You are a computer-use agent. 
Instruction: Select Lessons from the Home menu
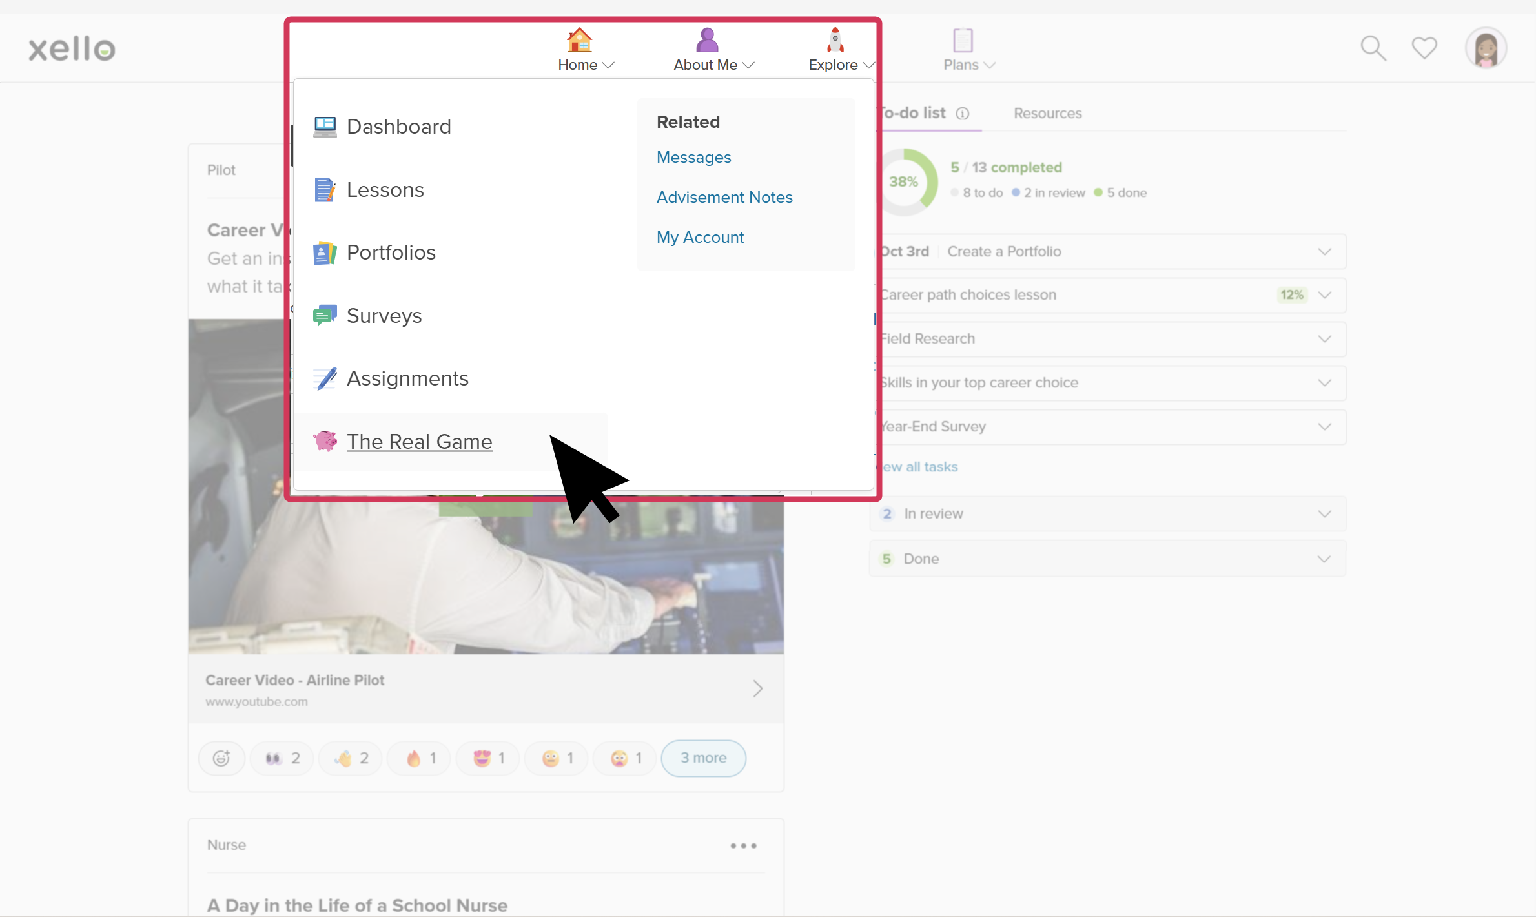(x=385, y=190)
